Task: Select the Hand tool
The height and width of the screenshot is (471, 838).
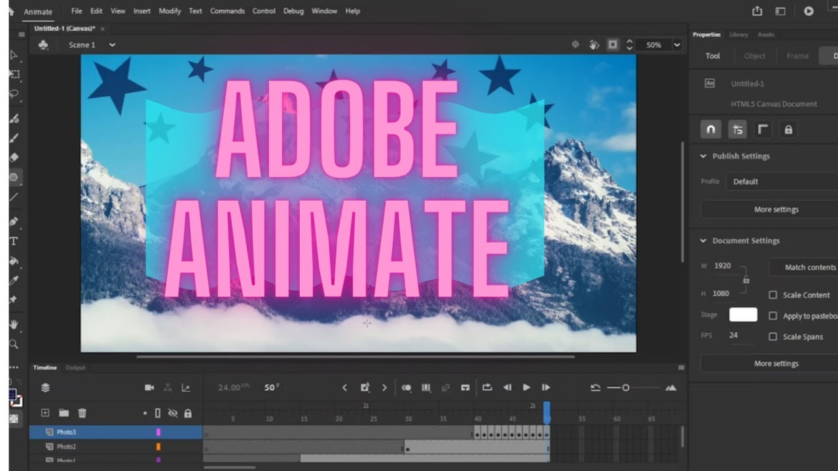Action: coord(14,325)
